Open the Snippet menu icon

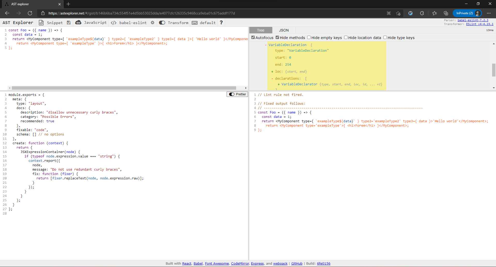[x=41, y=23]
